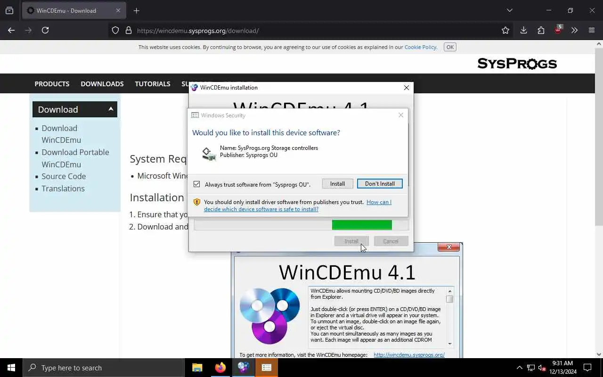Close the WinCDEmu installation window

(x=407, y=88)
